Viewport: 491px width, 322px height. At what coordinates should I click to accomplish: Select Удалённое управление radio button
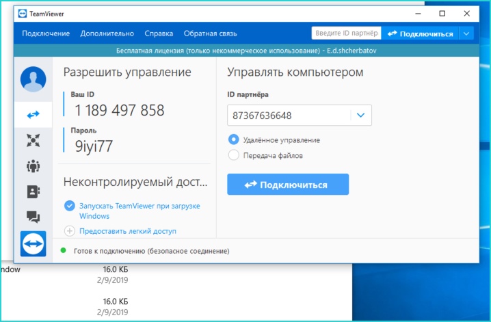(x=234, y=139)
